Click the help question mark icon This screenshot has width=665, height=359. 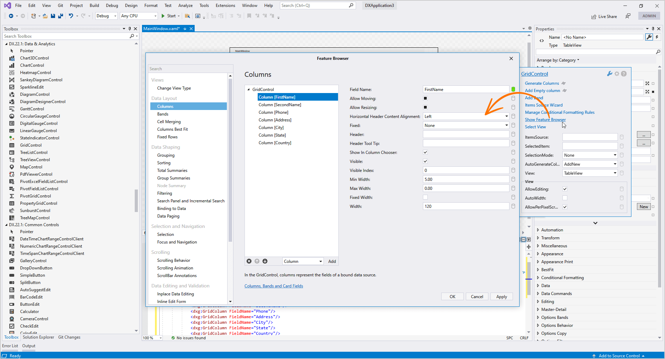(x=624, y=74)
